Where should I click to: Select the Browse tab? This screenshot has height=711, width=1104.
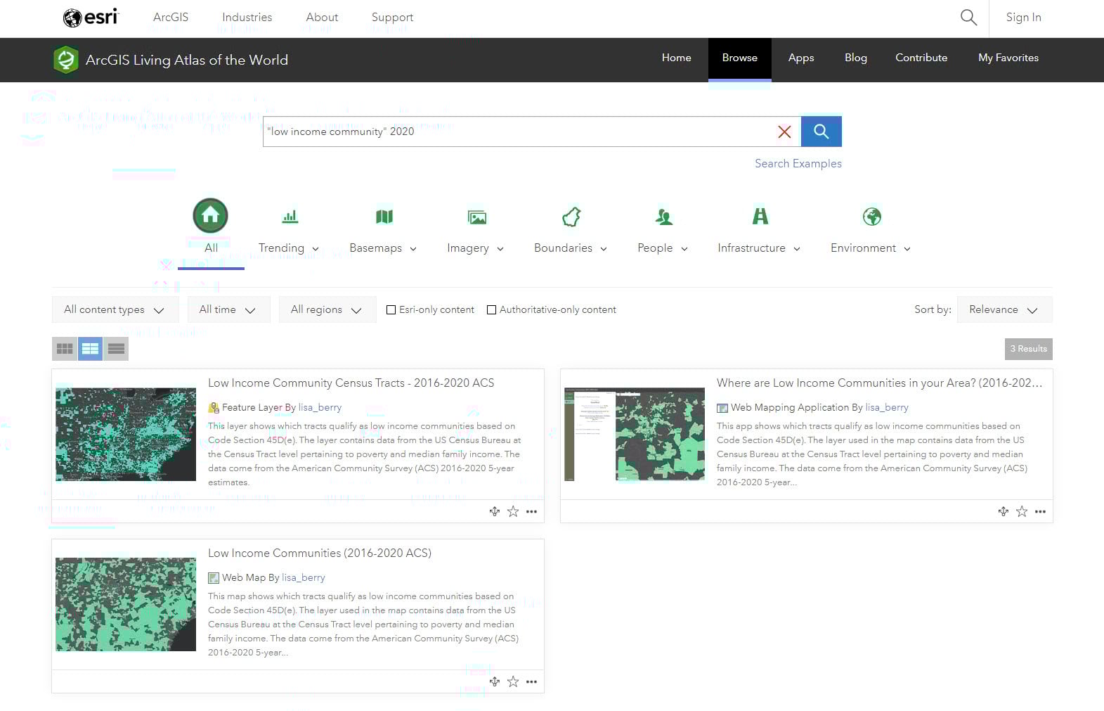(x=739, y=58)
